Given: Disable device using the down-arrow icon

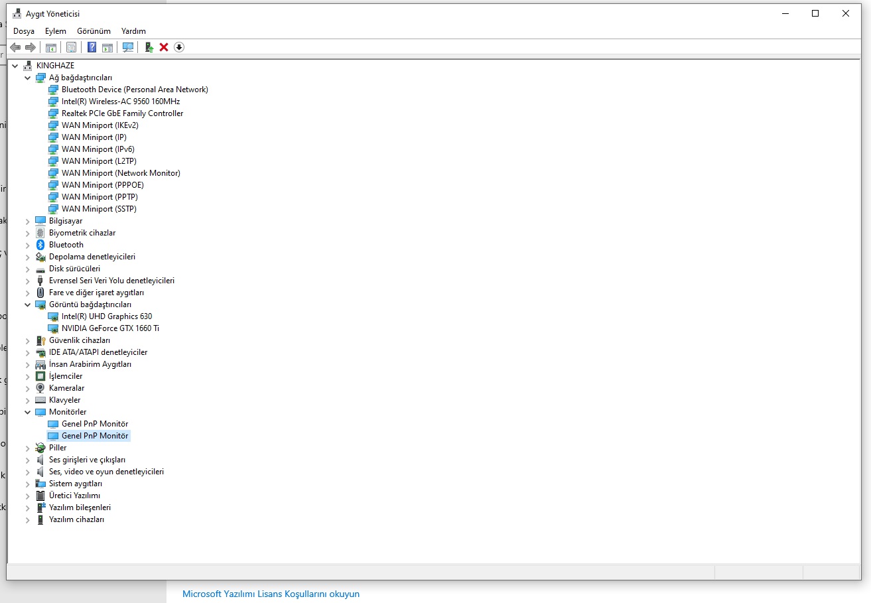Looking at the screenshot, I should 179,47.
